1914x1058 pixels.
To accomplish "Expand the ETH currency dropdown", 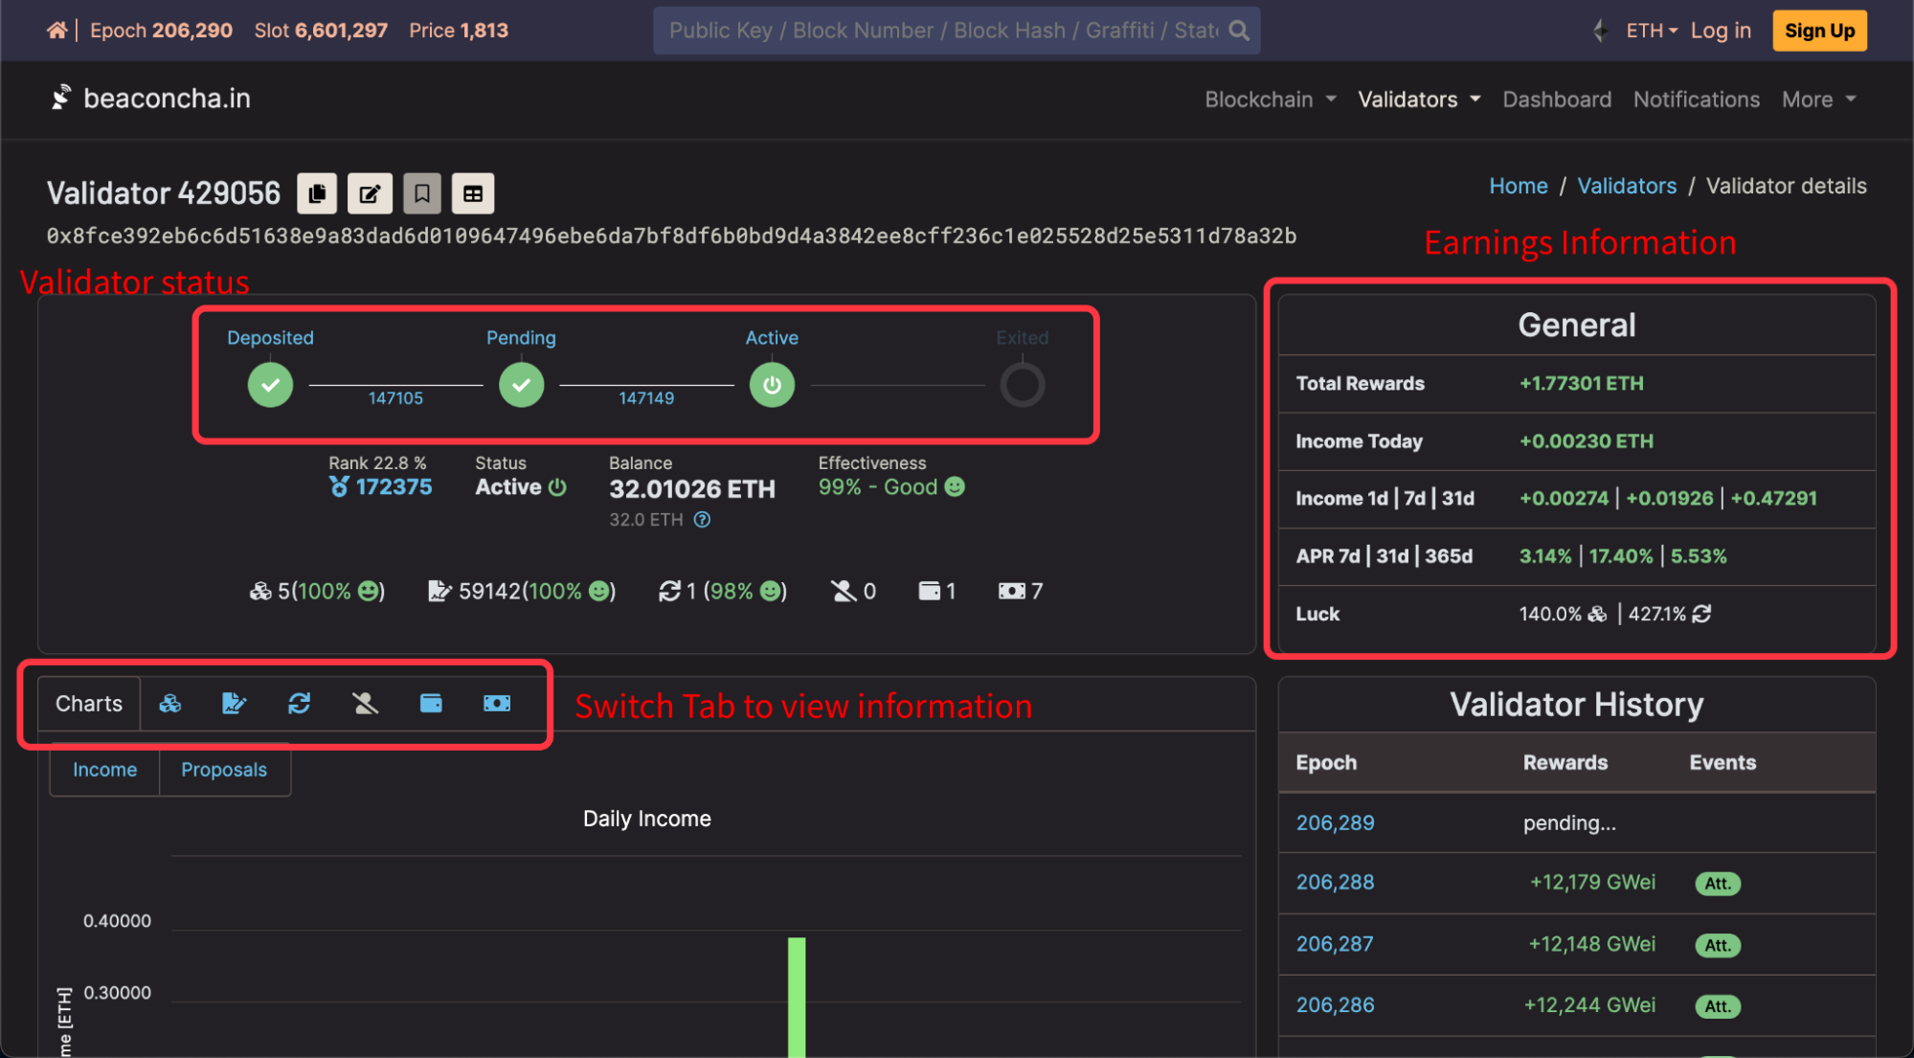I will pos(1652,31).
